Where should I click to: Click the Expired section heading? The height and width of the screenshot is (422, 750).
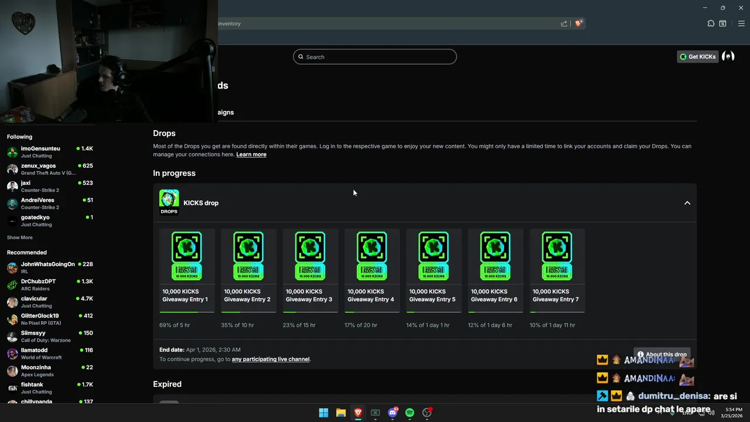coord(167,384)
